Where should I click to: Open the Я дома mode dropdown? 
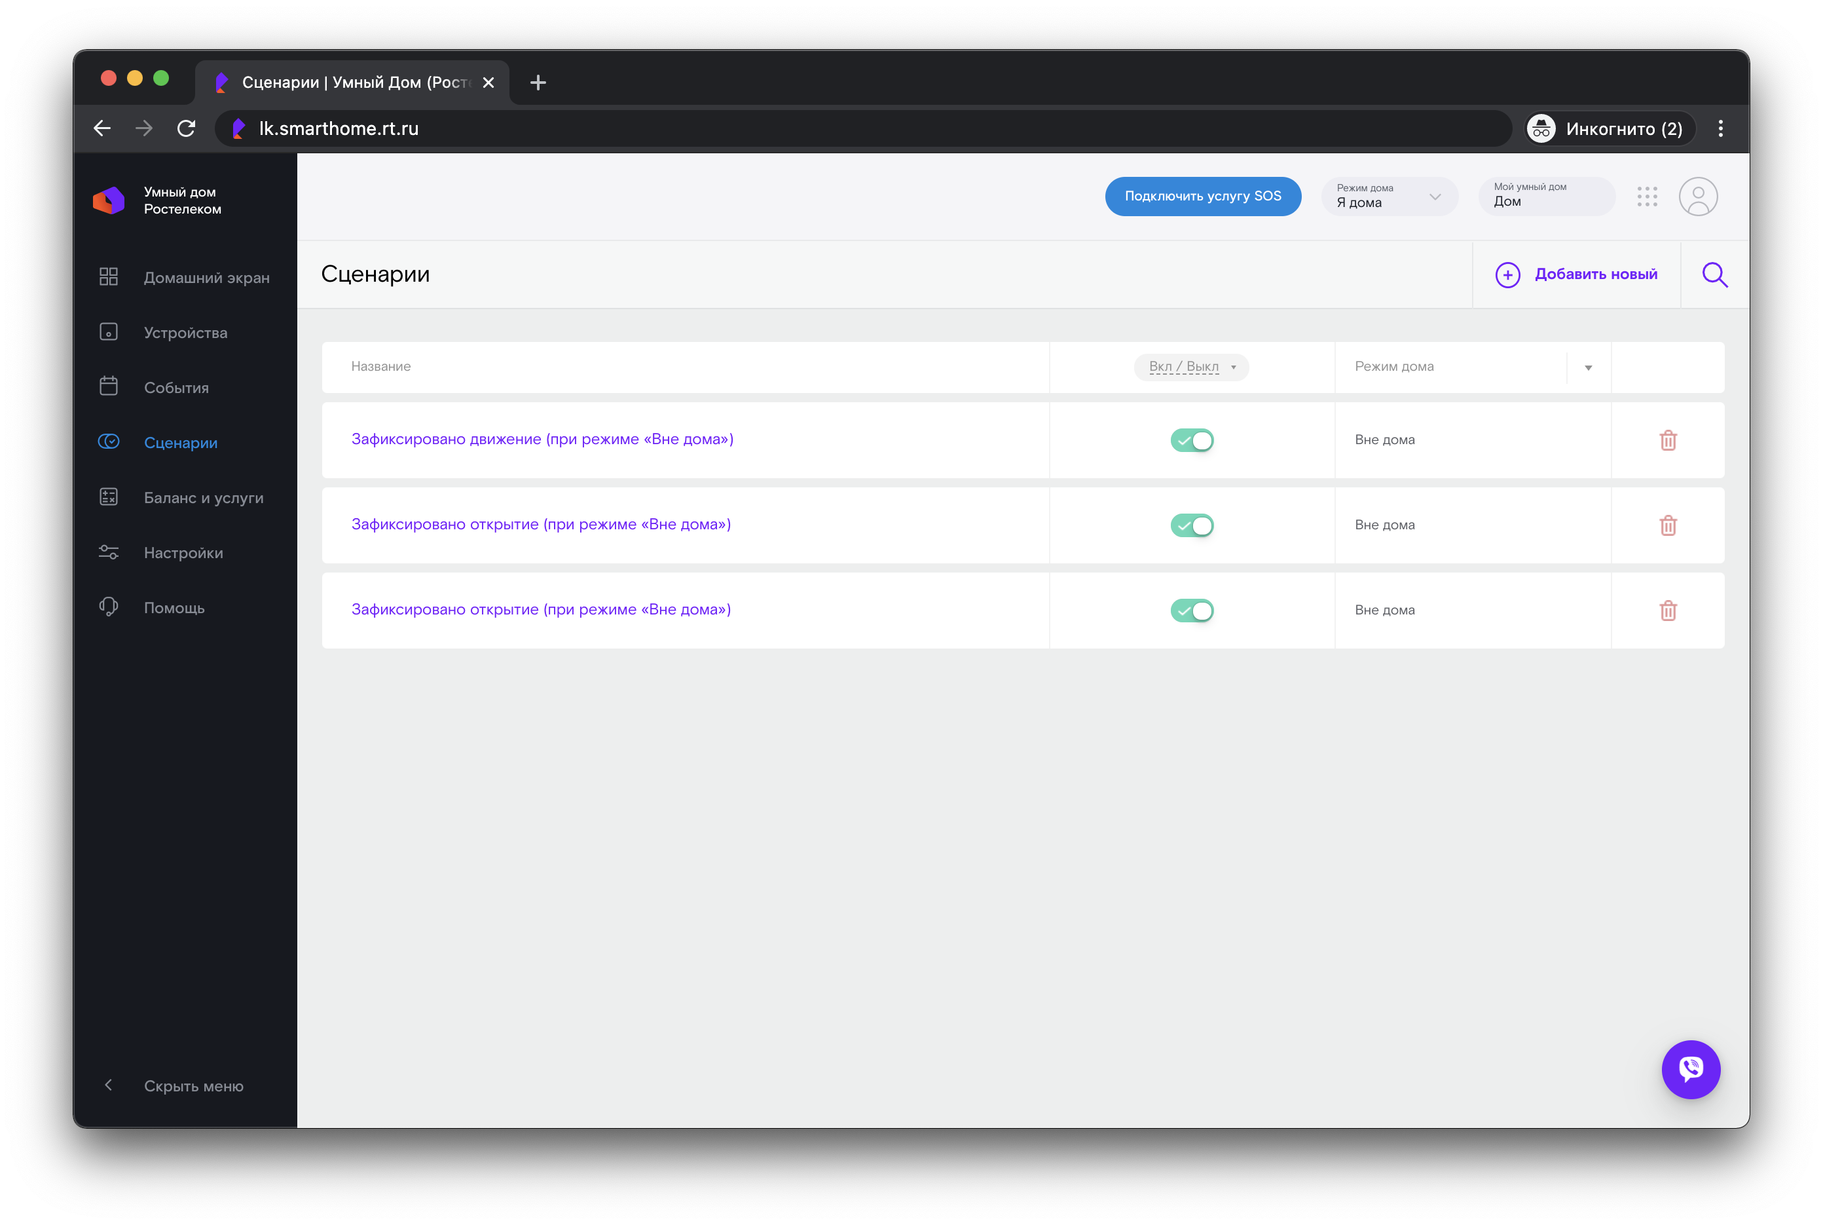1389,197
